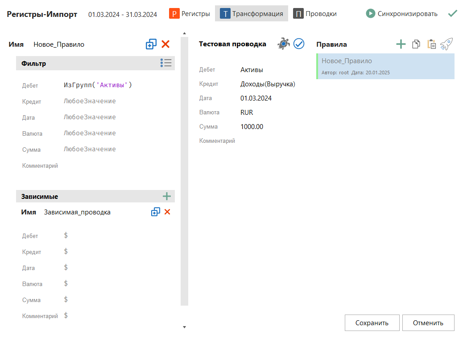Copy rules using the copy icon
Screen dimensions: 463x339
416,44
